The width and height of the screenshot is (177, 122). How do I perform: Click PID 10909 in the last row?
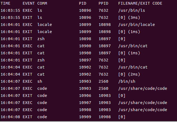coord(85,117)
